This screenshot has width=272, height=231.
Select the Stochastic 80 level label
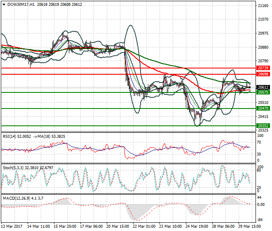tap(259, 170)
